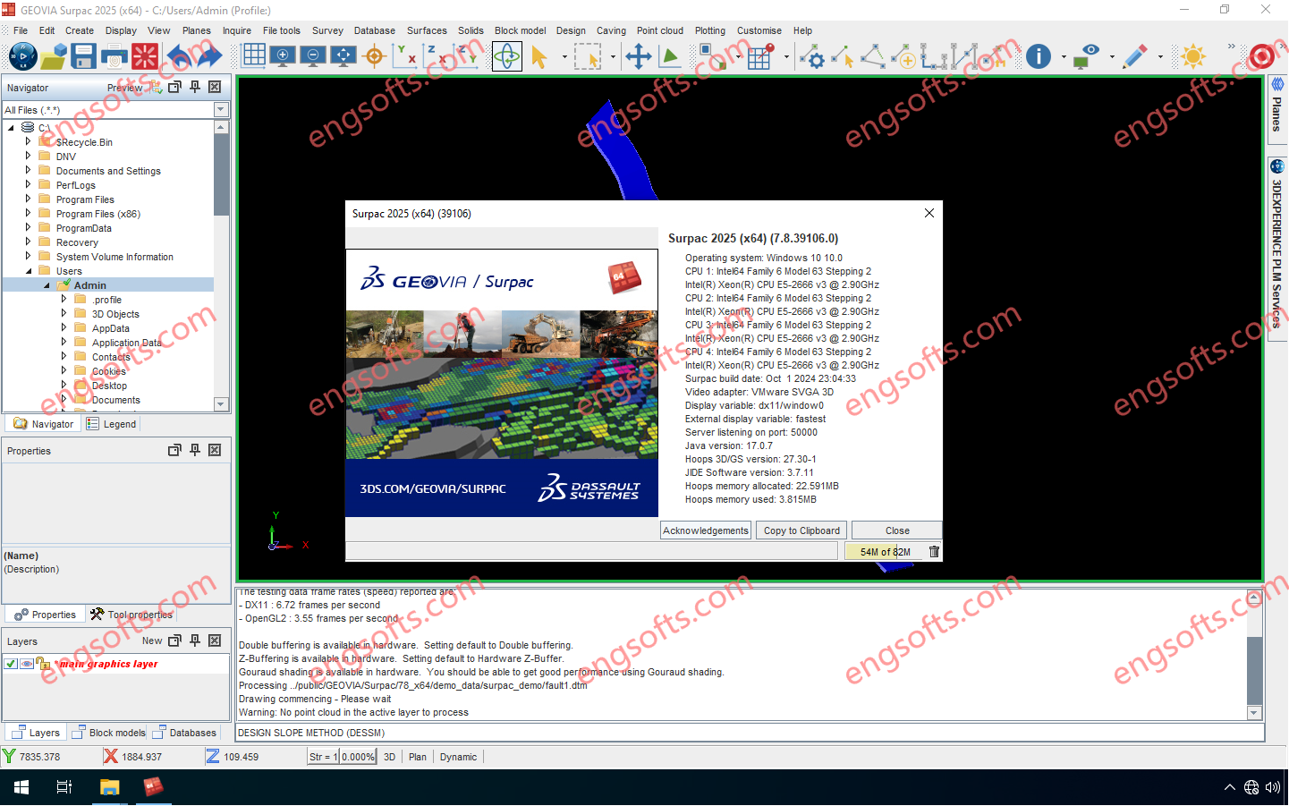
Task: Click the command input field showing DESIGN SLOPE METHOD
Action: (x=750, y=733)
